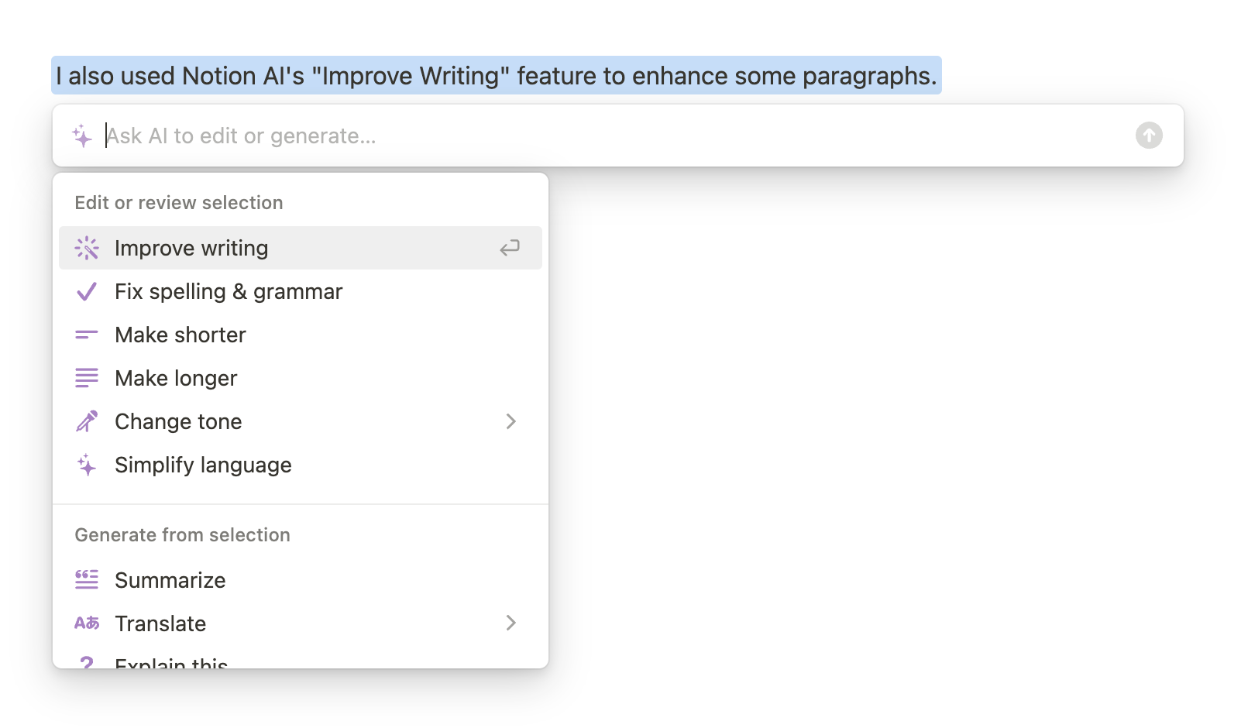Choose Summarize from the menu

tap(170, 580)
